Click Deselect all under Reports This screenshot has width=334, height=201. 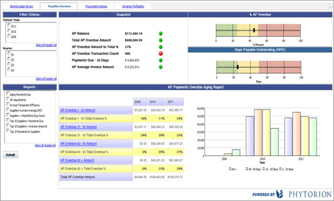point(50,146)
